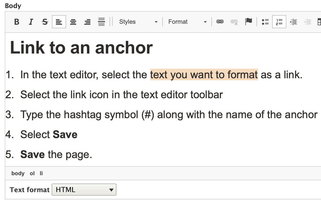Viewport: 321px width, 205px height.
Task: Select the ol element in path bar
Action: click(x=32, y=173)
